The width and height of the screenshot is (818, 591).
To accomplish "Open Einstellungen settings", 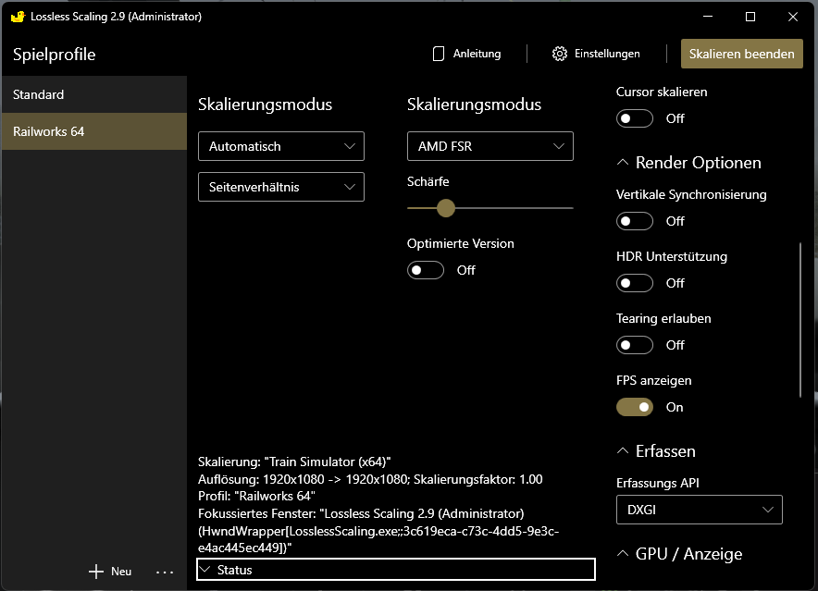I will tap(596, 54).
